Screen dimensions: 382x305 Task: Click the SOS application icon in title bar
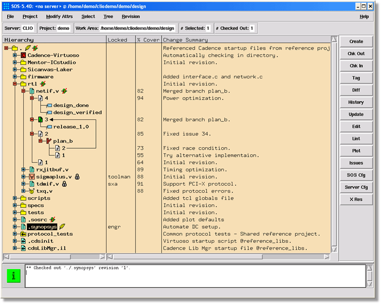click(7, 7)
